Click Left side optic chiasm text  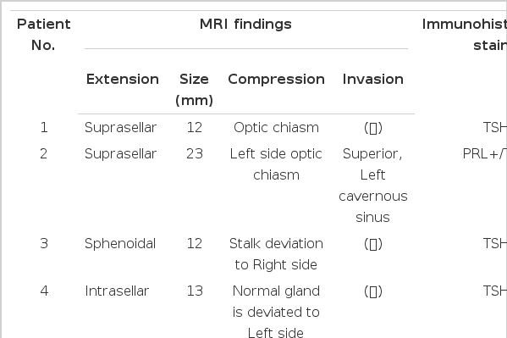[x=276, y=164]
